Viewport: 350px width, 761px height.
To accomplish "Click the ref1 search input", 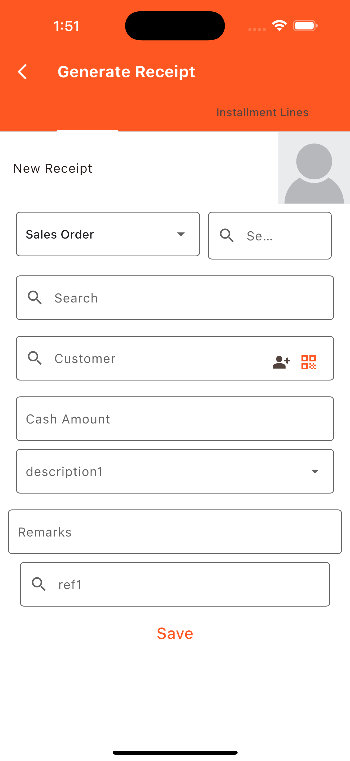I will pyautogui.click(x=175, y=584).
